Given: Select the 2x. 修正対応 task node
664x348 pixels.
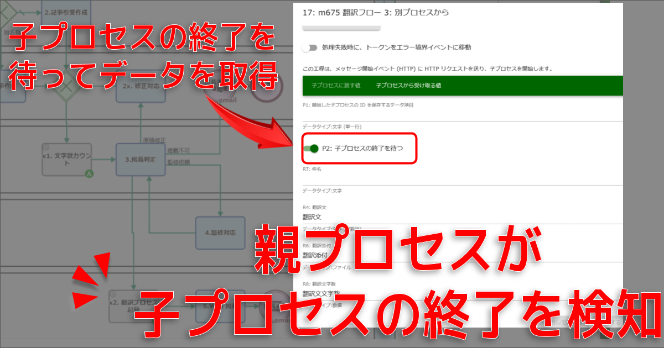Looking at the screenshot, I should (141, 87).
